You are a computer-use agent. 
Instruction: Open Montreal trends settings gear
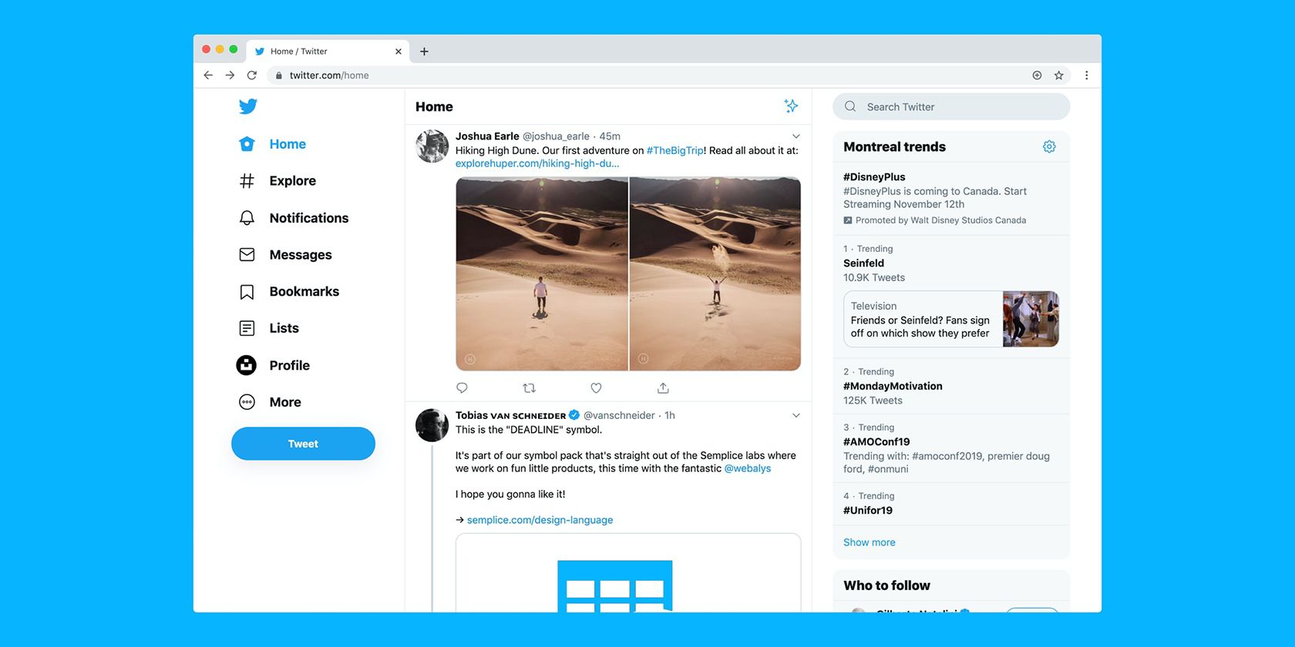pyautogui.click(x=1048, y=146)
